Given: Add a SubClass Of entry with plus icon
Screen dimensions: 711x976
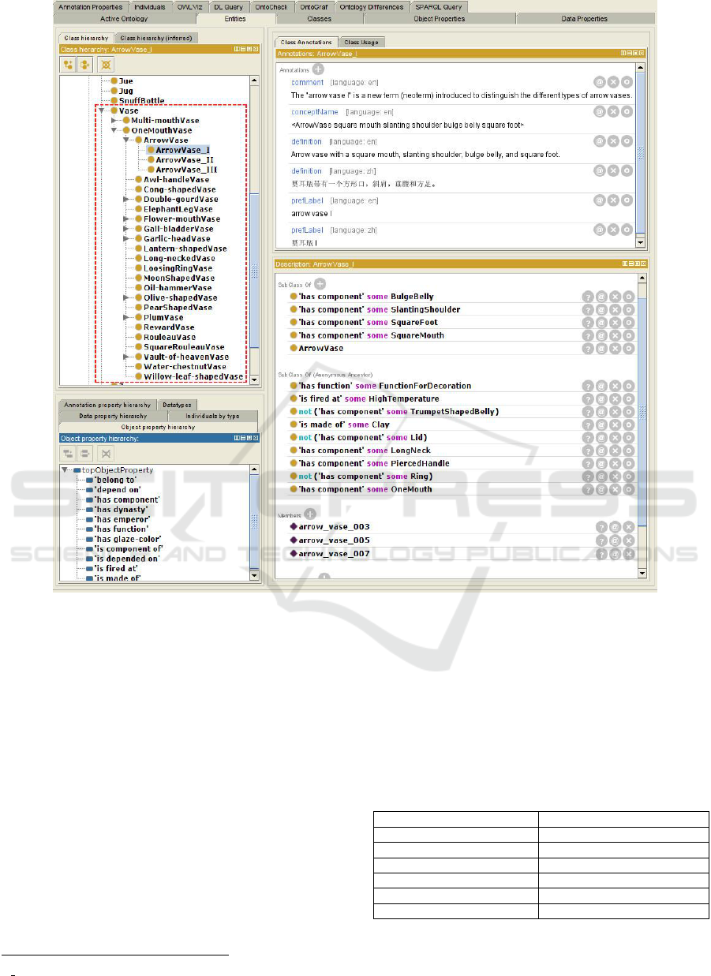Looking at the screenshot, I should 320,284.
